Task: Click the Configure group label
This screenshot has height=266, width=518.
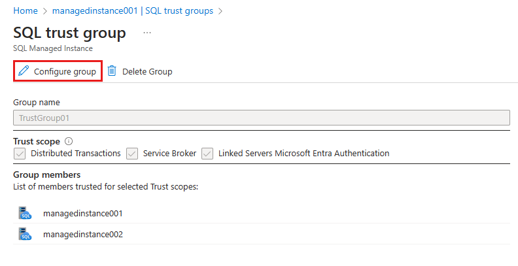Action: pyautogui.click(x=65, y=72)
